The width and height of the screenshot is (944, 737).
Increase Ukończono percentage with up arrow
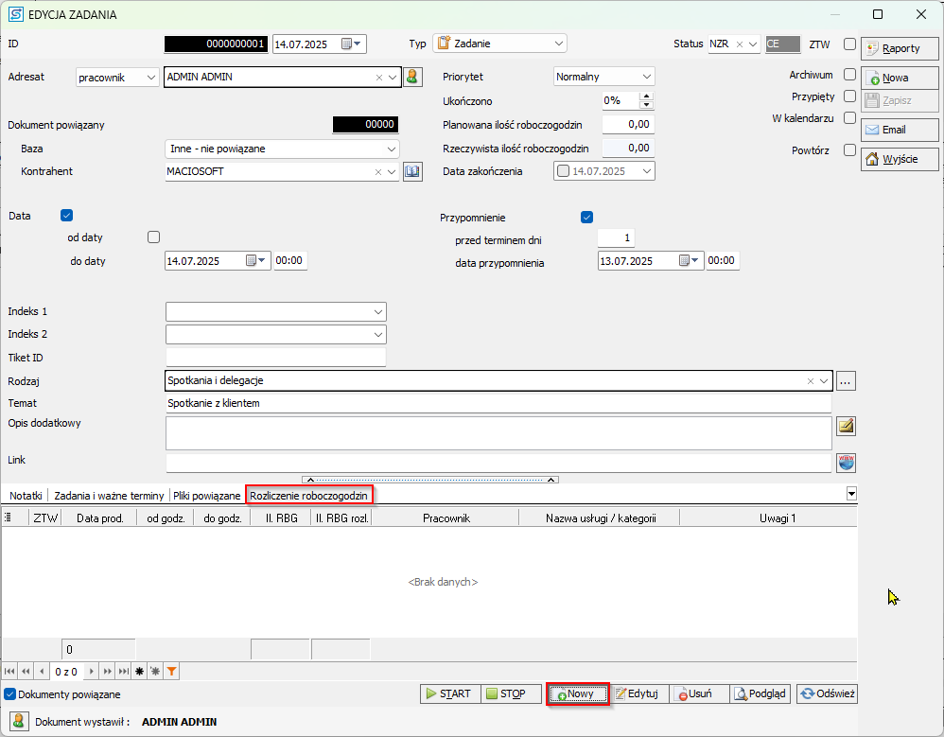point(646,97)
